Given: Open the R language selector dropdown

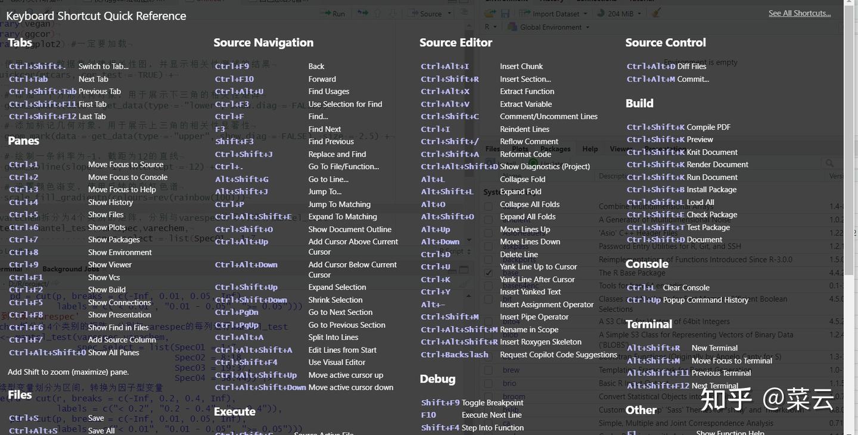Looking at the screenshot, I should (490, 27).
